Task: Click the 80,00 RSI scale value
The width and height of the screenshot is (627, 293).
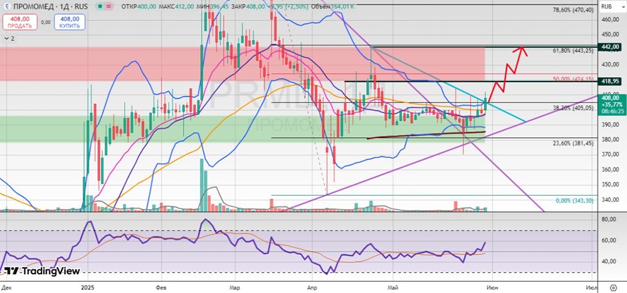Action: coord(609,220)
